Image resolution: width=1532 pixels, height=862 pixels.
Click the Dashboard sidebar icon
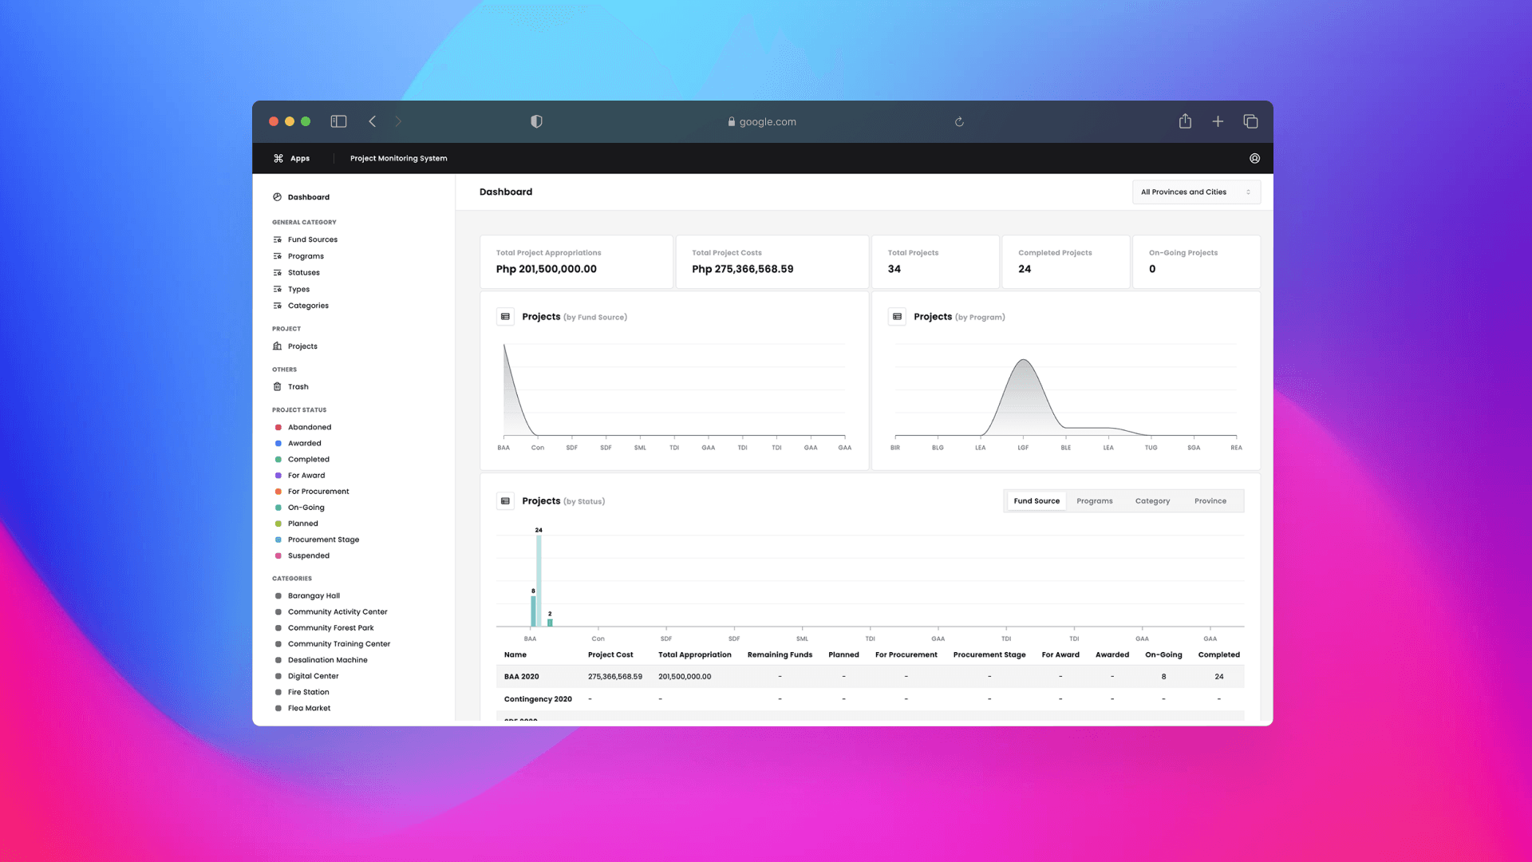[x=277, y=197]
